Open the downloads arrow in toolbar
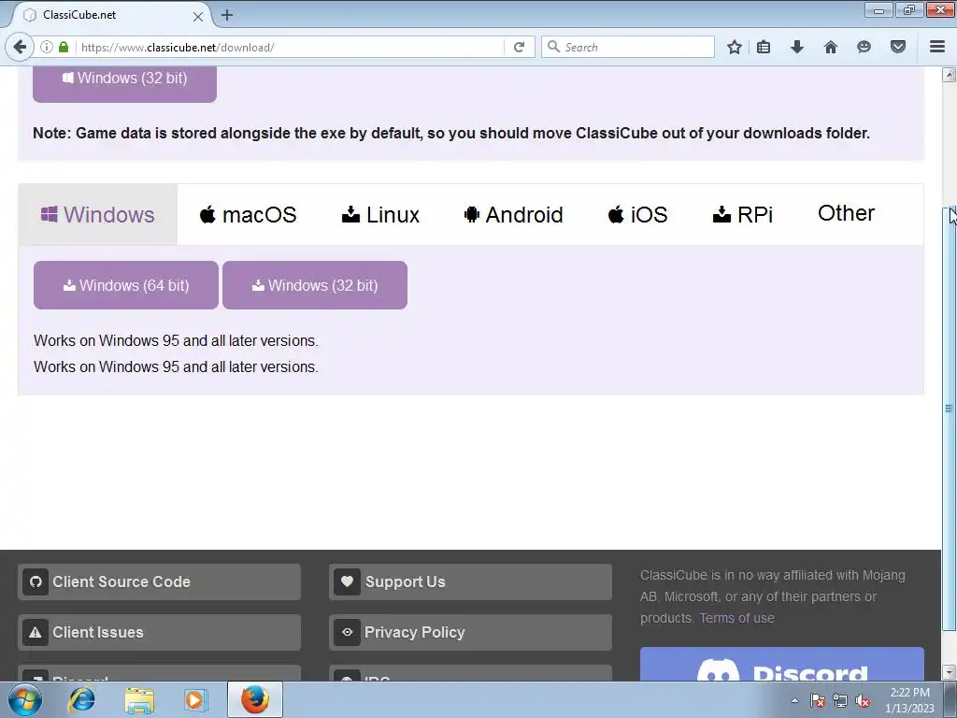The width and height of the screenshot is (957, 718). point(796,47)
